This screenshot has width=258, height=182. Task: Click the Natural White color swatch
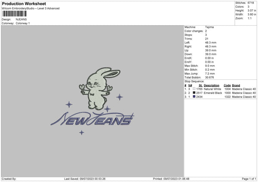tap(194, 89)
